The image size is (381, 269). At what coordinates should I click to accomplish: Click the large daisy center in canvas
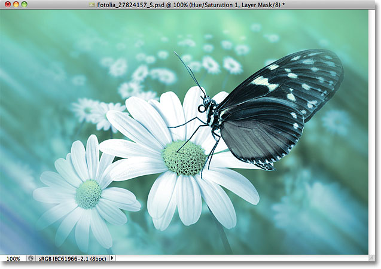184,158
